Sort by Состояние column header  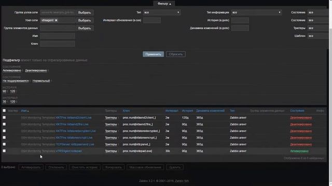pyautogui.click(x=297, y=111)
